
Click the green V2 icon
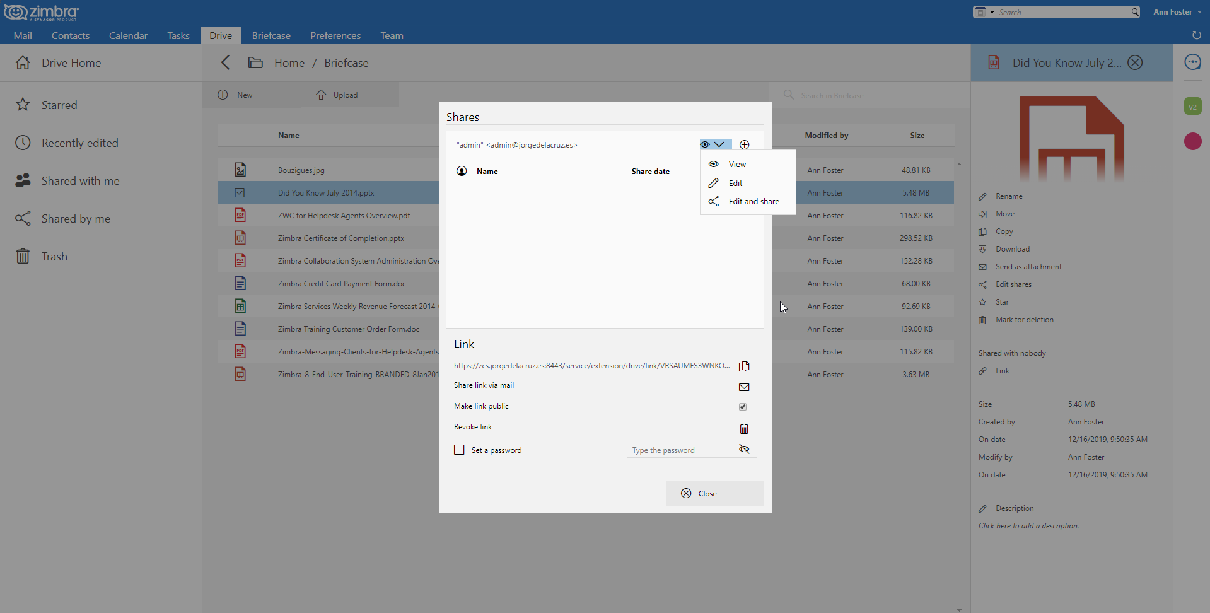pos(1193,107)
